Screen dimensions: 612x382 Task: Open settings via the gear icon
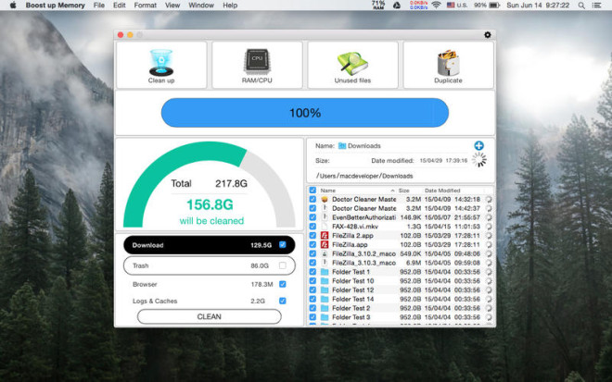click(x=488, y=34)
